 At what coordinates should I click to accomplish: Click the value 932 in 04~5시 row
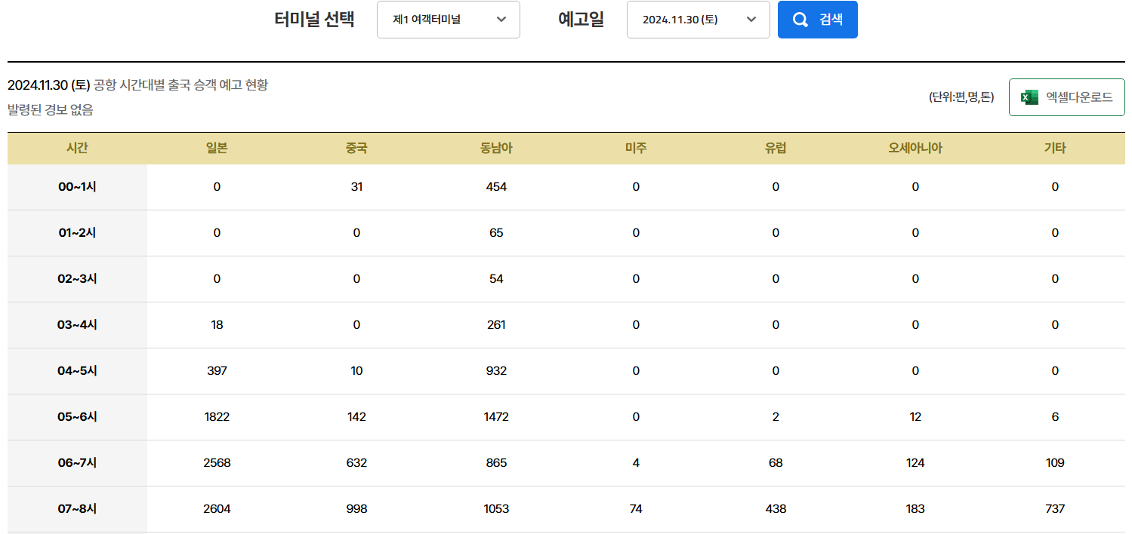(x=496, y=371)
